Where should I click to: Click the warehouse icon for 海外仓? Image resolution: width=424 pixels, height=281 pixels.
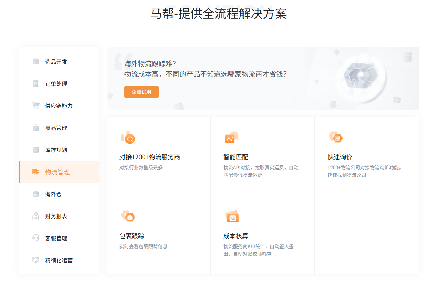pyautogui.click(x=36, y=194)
